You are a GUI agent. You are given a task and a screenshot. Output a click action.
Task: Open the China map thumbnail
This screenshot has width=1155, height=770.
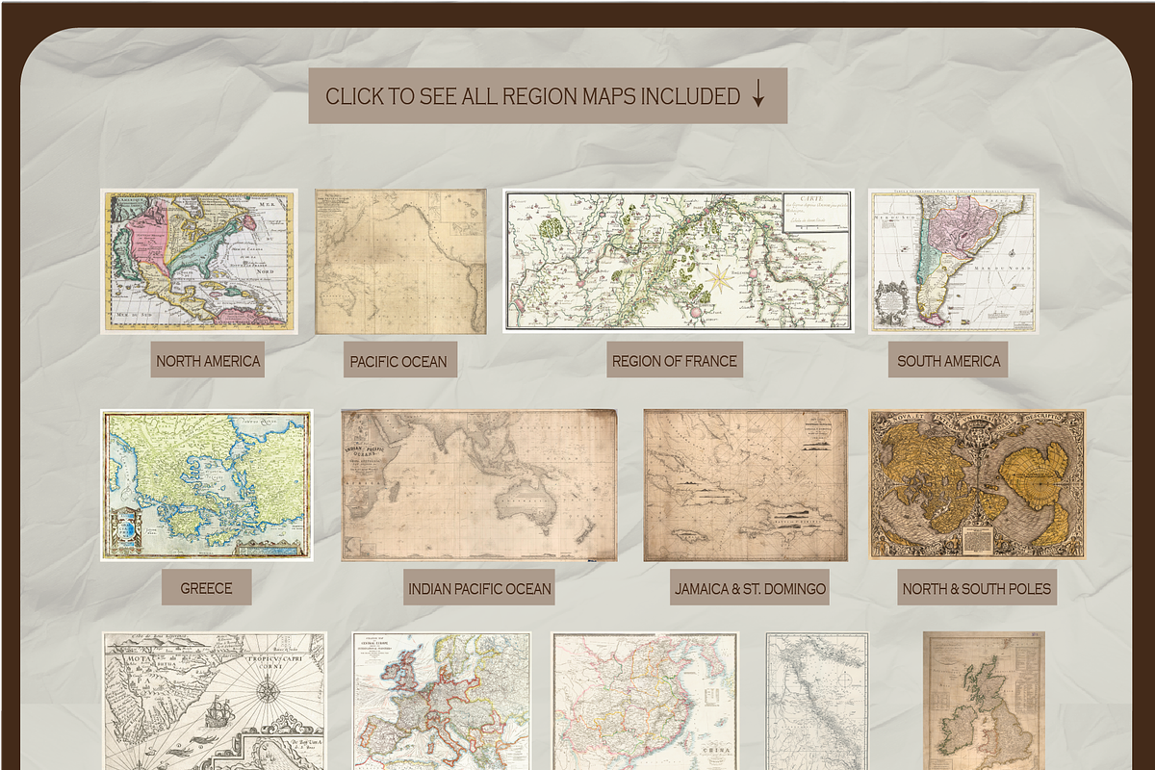pos(645,701)
